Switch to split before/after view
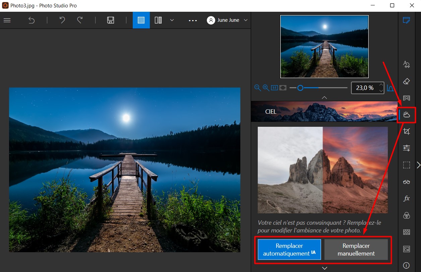This screenshot has width=421, height=272. pyautogui.click(x=159, y=20)
